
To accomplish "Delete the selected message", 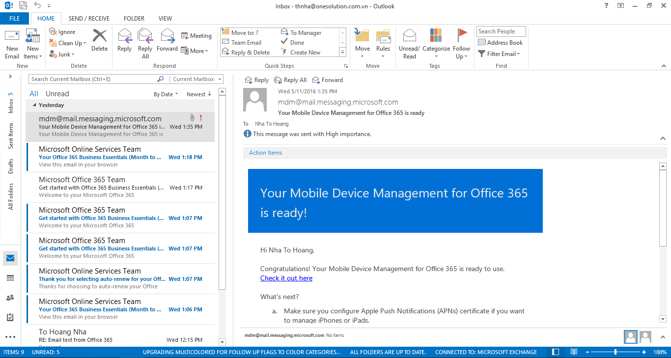I will pos(99,40).
